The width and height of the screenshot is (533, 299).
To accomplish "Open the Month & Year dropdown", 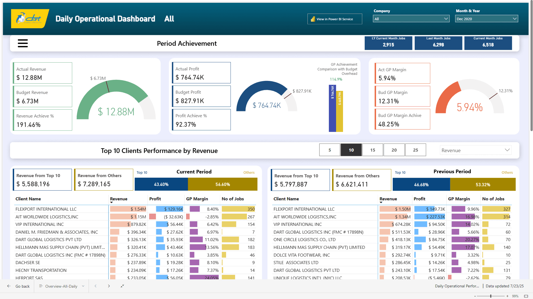I will (486, 19).
